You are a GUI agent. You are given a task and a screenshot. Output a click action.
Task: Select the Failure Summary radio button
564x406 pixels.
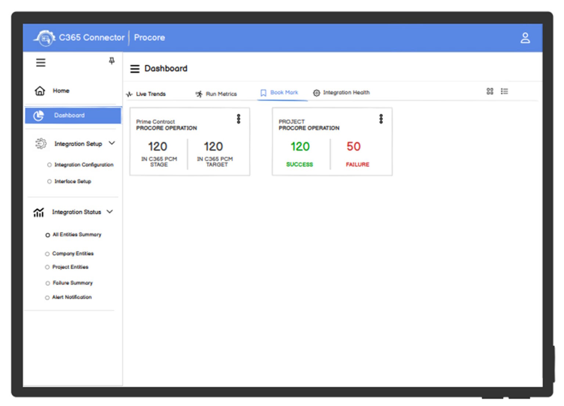[47, 283]
